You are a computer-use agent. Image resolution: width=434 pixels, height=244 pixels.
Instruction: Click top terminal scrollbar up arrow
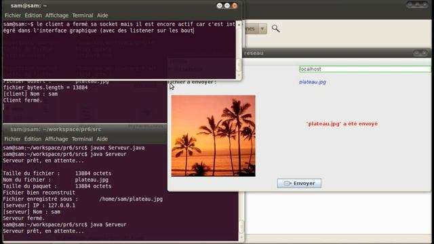point(239,24)
